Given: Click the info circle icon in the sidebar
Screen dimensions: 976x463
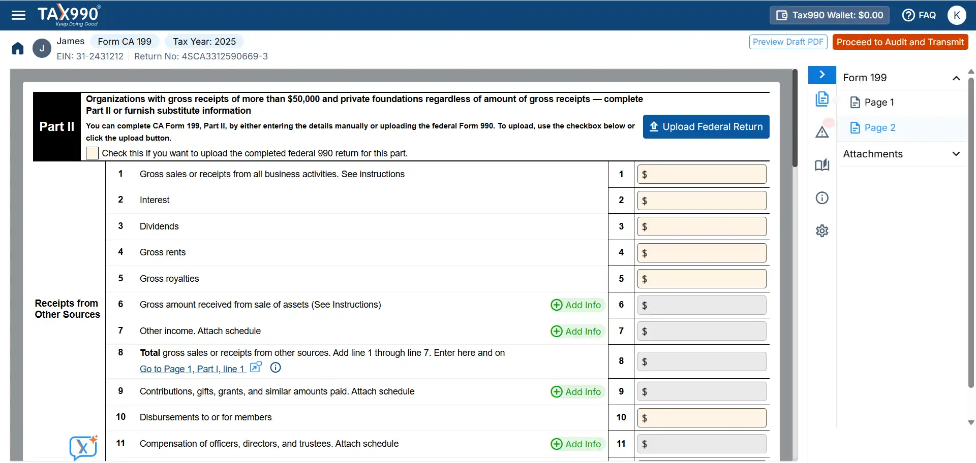Looking at the screenshot, I should coord(822,198).
